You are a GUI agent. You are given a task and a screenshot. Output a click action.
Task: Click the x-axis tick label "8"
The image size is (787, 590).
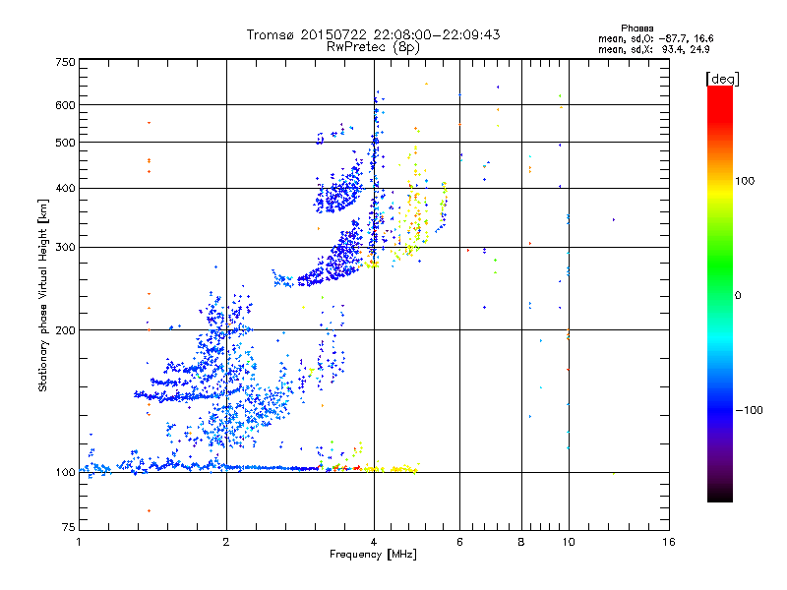tap(521, 542)
